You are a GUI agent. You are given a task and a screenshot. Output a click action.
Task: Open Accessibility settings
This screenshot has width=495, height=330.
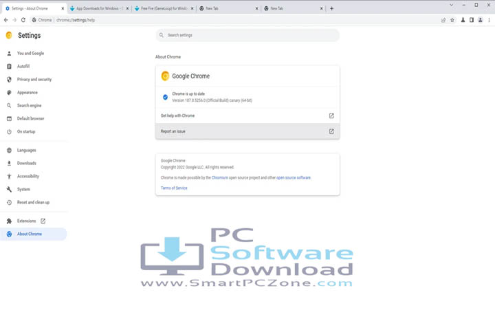tap(28, 176)
